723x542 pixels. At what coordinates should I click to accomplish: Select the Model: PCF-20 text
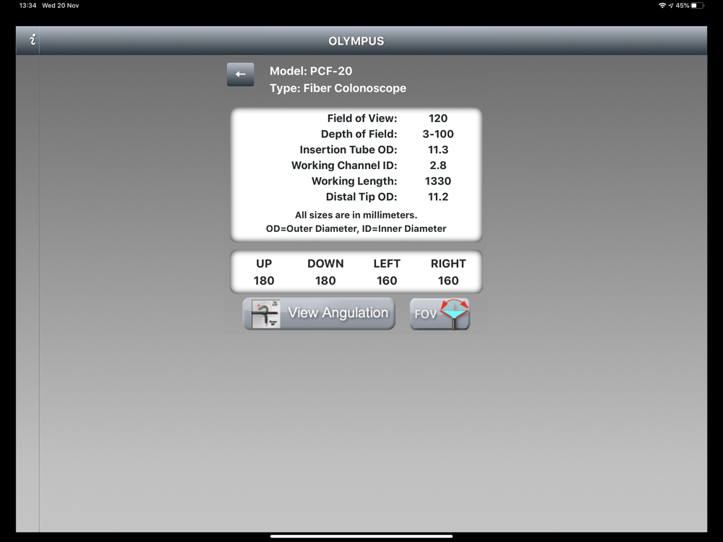coord(311,71)
